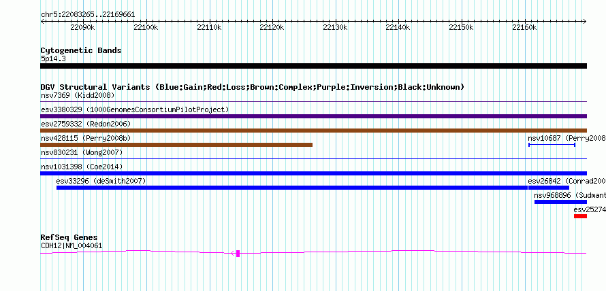Image resolution: width=606 pixels, height=291 pixels.
Task: Select the blue nsv1031398 gain bar
Action: point(313,173)
